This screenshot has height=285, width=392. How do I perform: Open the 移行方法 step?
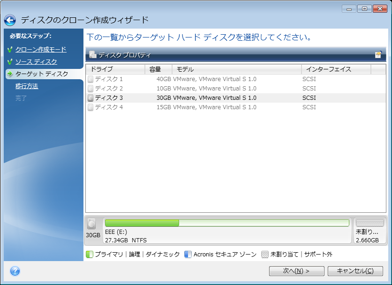pyautogui.click(x=27, y=86)
